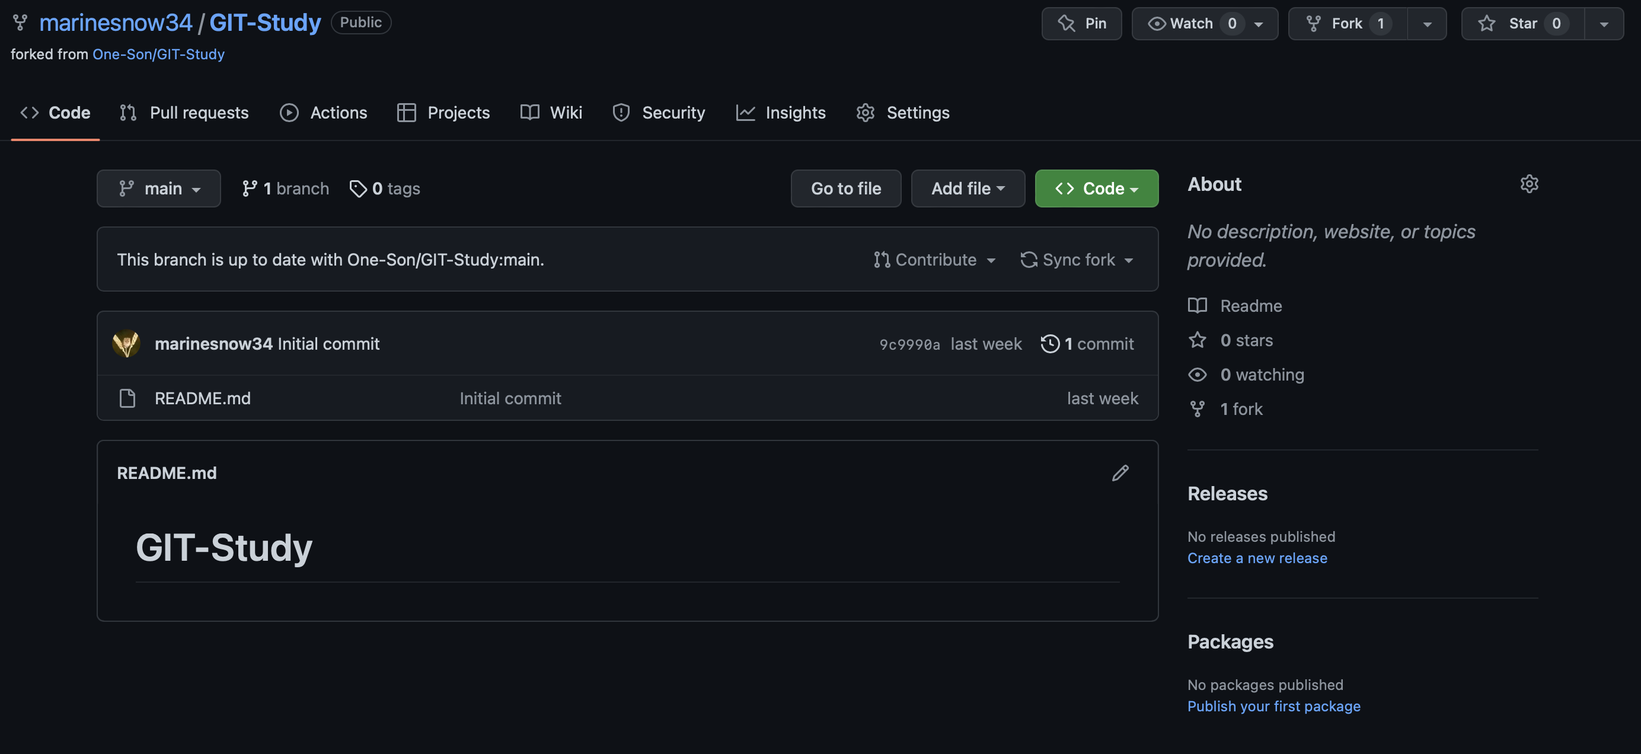View 1 fork in About sidebar
The height and width of the screenshot is (754, 1641).
pos(1225,409)
